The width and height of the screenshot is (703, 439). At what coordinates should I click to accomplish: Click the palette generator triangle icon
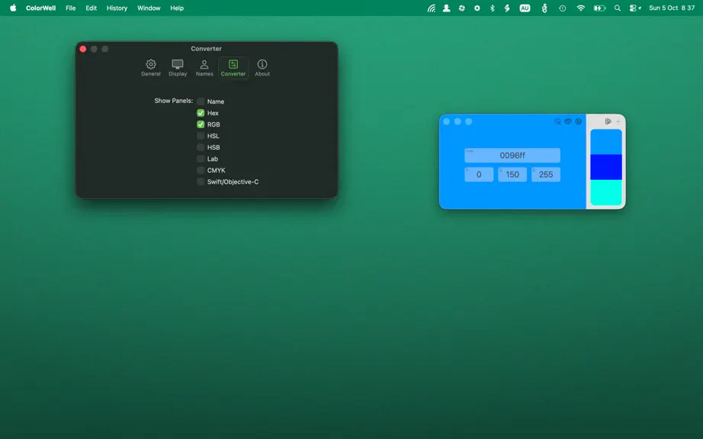[608, 121]
